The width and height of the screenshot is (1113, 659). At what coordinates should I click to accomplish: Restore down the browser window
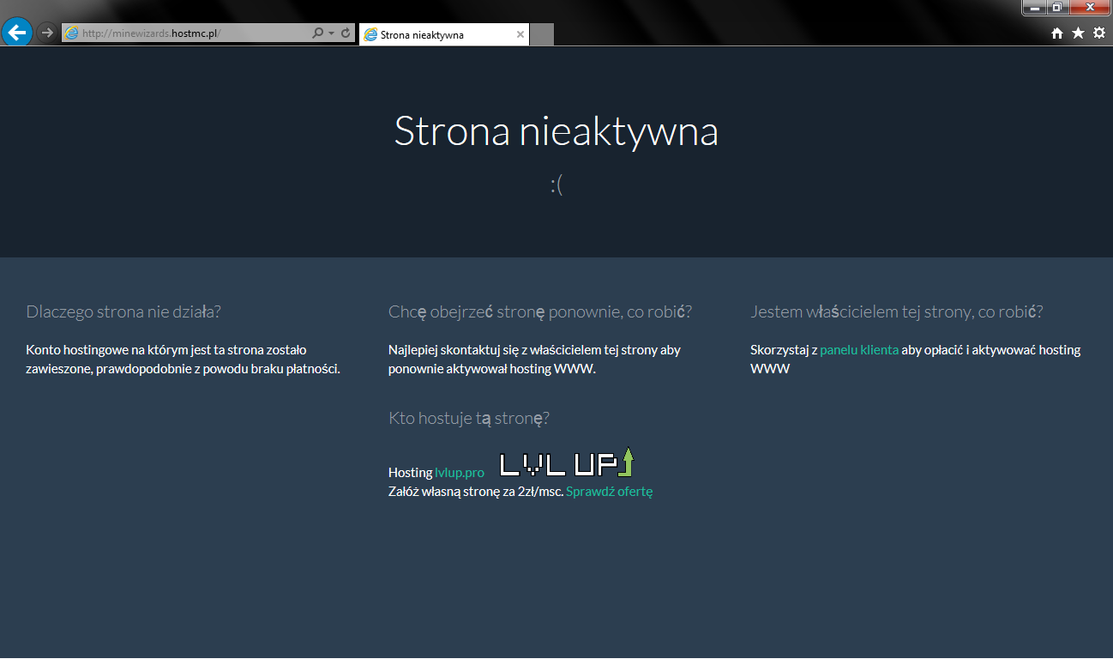point(1057,8)
